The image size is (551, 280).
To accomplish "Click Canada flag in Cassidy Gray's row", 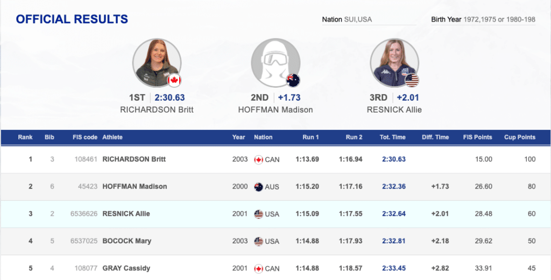I will (x=258, y=268).
